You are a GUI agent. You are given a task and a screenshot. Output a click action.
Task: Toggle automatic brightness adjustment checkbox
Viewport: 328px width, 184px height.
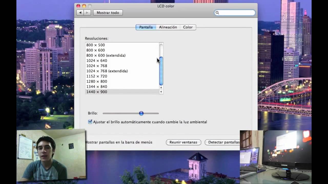point(90,122)
